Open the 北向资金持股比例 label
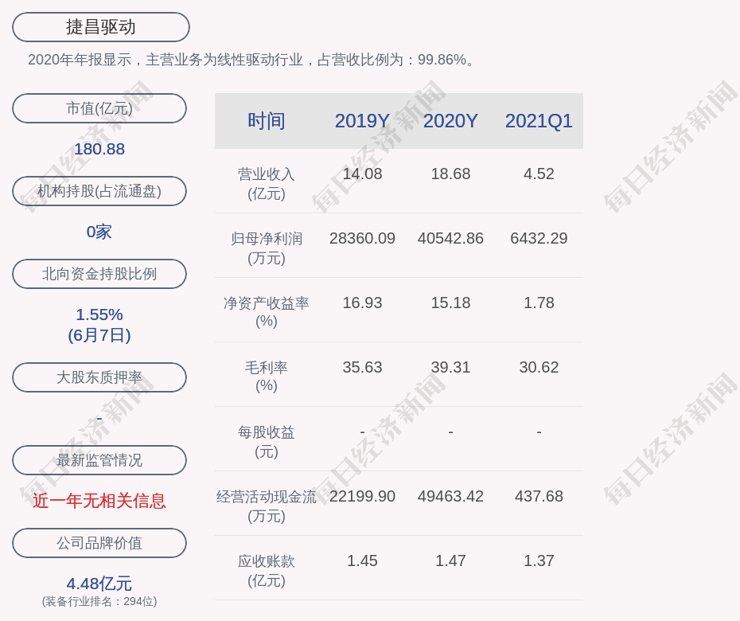Viewport: 740px width, 621px height. pyautogui.click(x=99, y=274)
